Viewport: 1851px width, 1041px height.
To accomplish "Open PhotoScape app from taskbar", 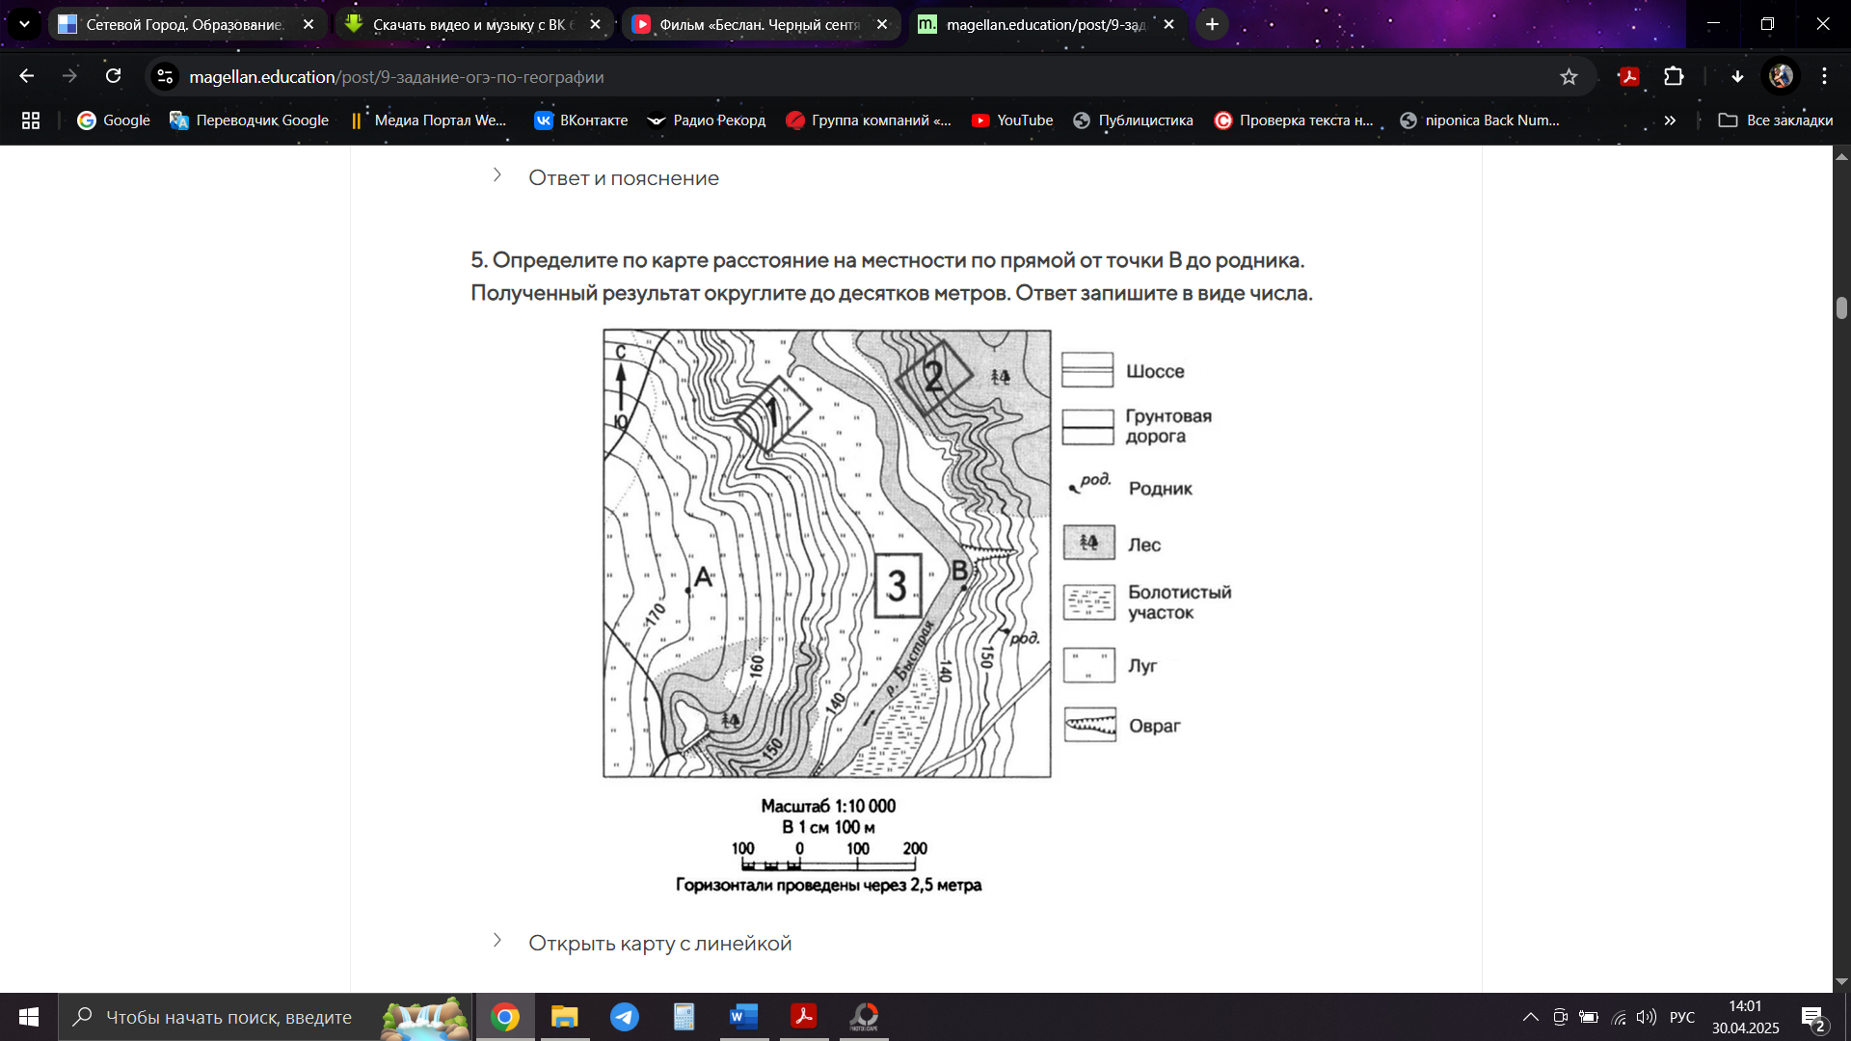I will (864, 1017).
